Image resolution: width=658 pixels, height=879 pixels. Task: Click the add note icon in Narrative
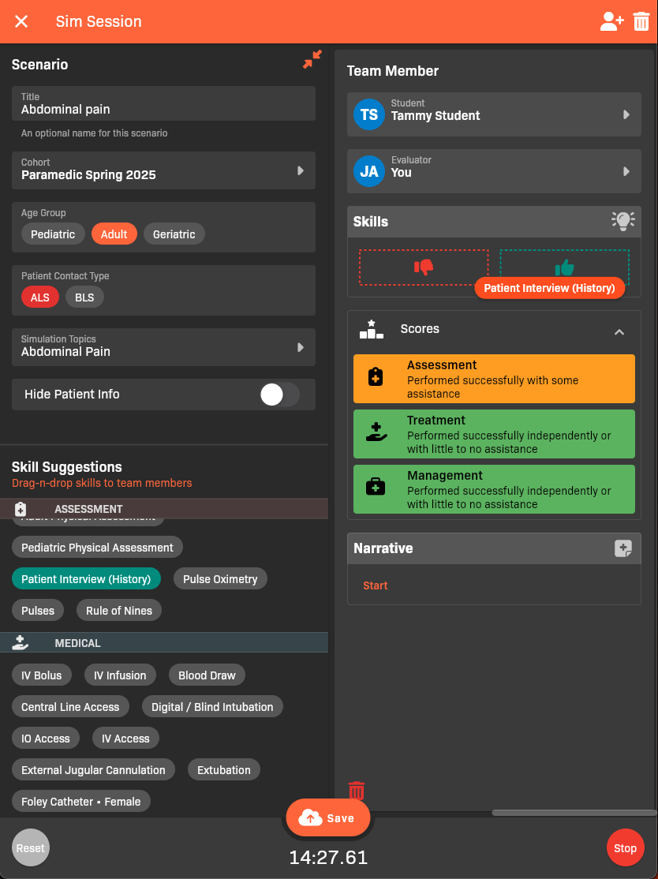(622, 548)
